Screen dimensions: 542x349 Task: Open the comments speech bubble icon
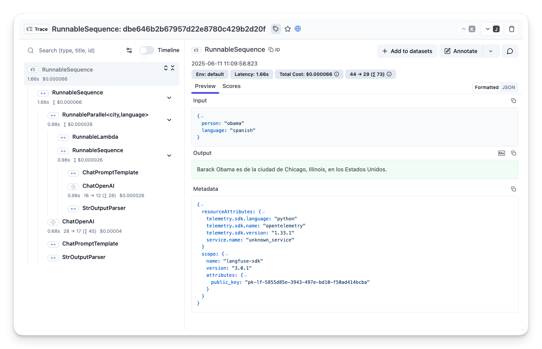pos(510,51)
